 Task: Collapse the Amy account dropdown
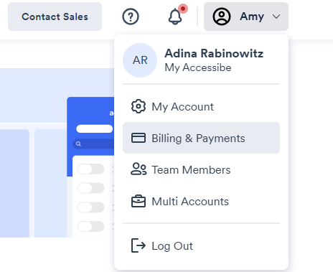(x=246, y=17)
